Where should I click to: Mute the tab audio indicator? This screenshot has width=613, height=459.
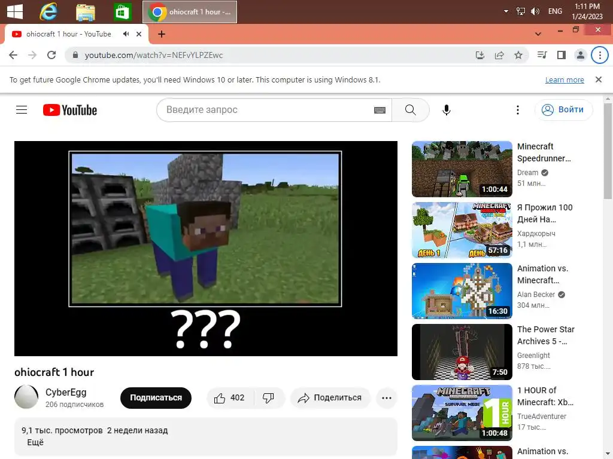pos(126,34)
